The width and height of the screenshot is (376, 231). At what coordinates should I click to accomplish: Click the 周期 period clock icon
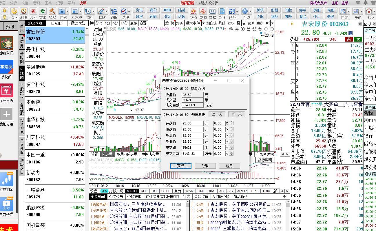click(88, 11)
